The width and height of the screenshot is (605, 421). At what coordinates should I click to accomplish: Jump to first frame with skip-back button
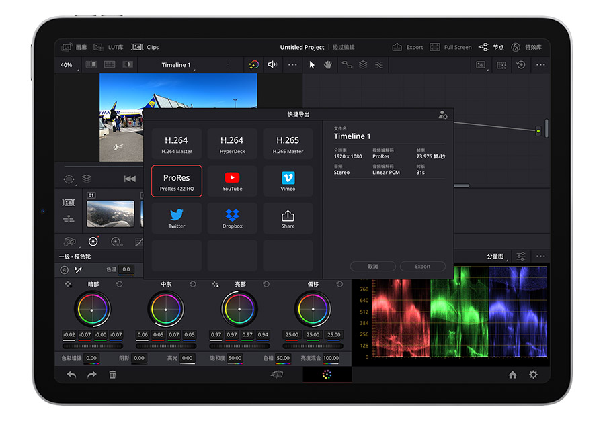130,179
